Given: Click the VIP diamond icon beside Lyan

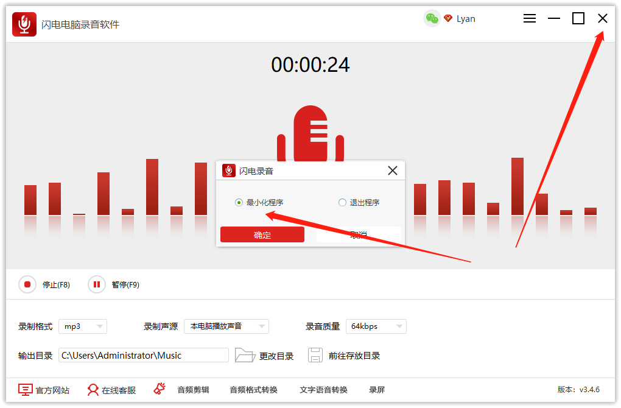Looking at the screenshot, I should coord(448,18).
